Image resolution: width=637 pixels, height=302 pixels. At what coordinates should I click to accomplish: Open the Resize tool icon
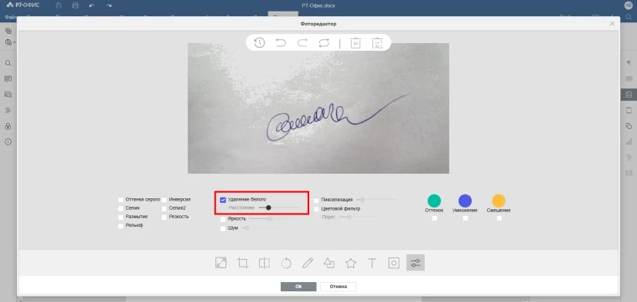221,263
